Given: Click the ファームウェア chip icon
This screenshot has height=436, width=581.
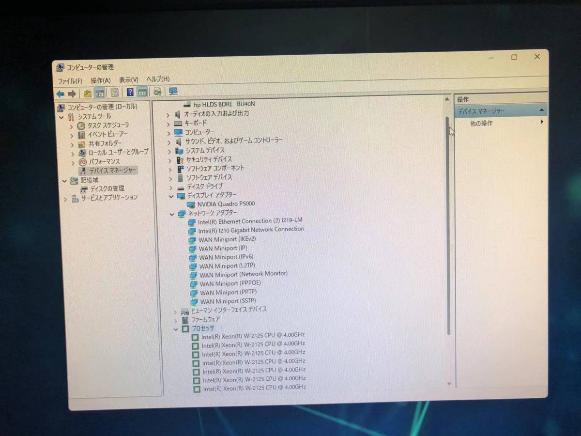Looking at the screenshot, I should coord(185,320).
